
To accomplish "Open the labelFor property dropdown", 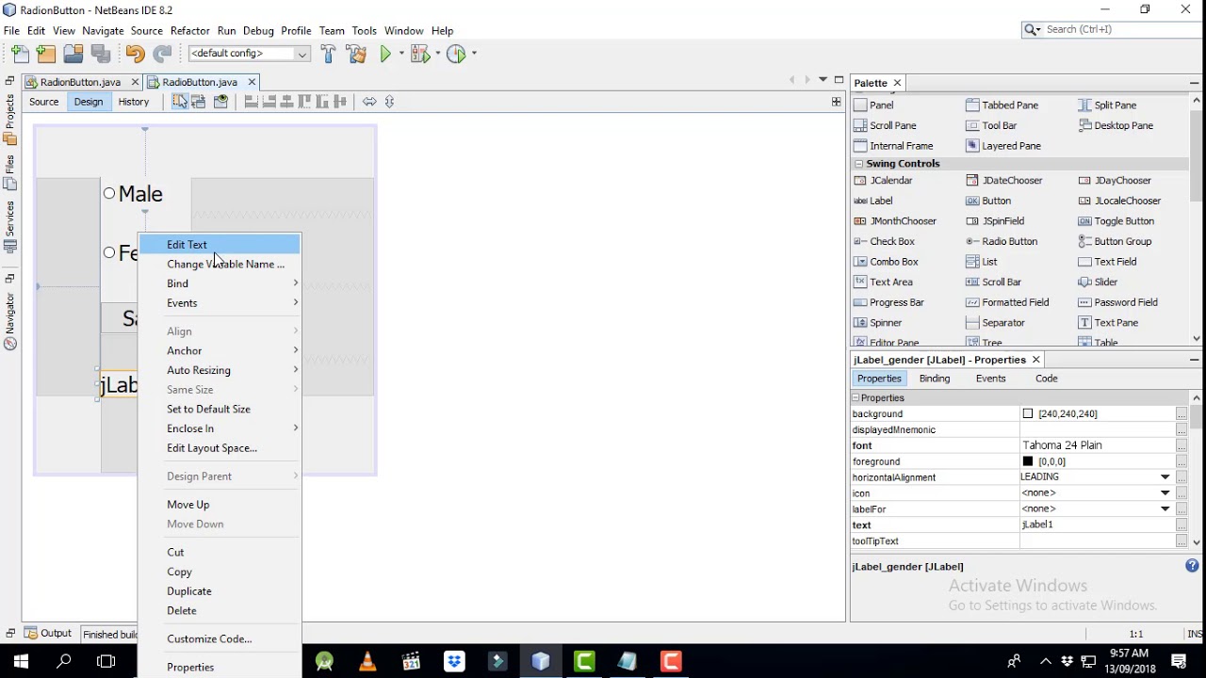I will point(1165,509).
